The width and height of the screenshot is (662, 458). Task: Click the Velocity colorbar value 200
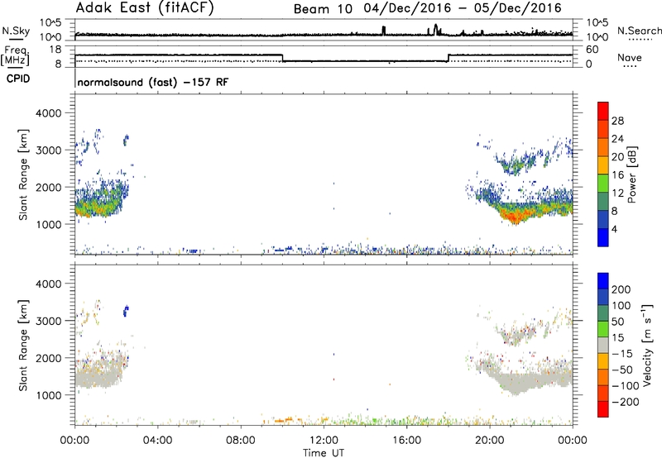(621, 289)
